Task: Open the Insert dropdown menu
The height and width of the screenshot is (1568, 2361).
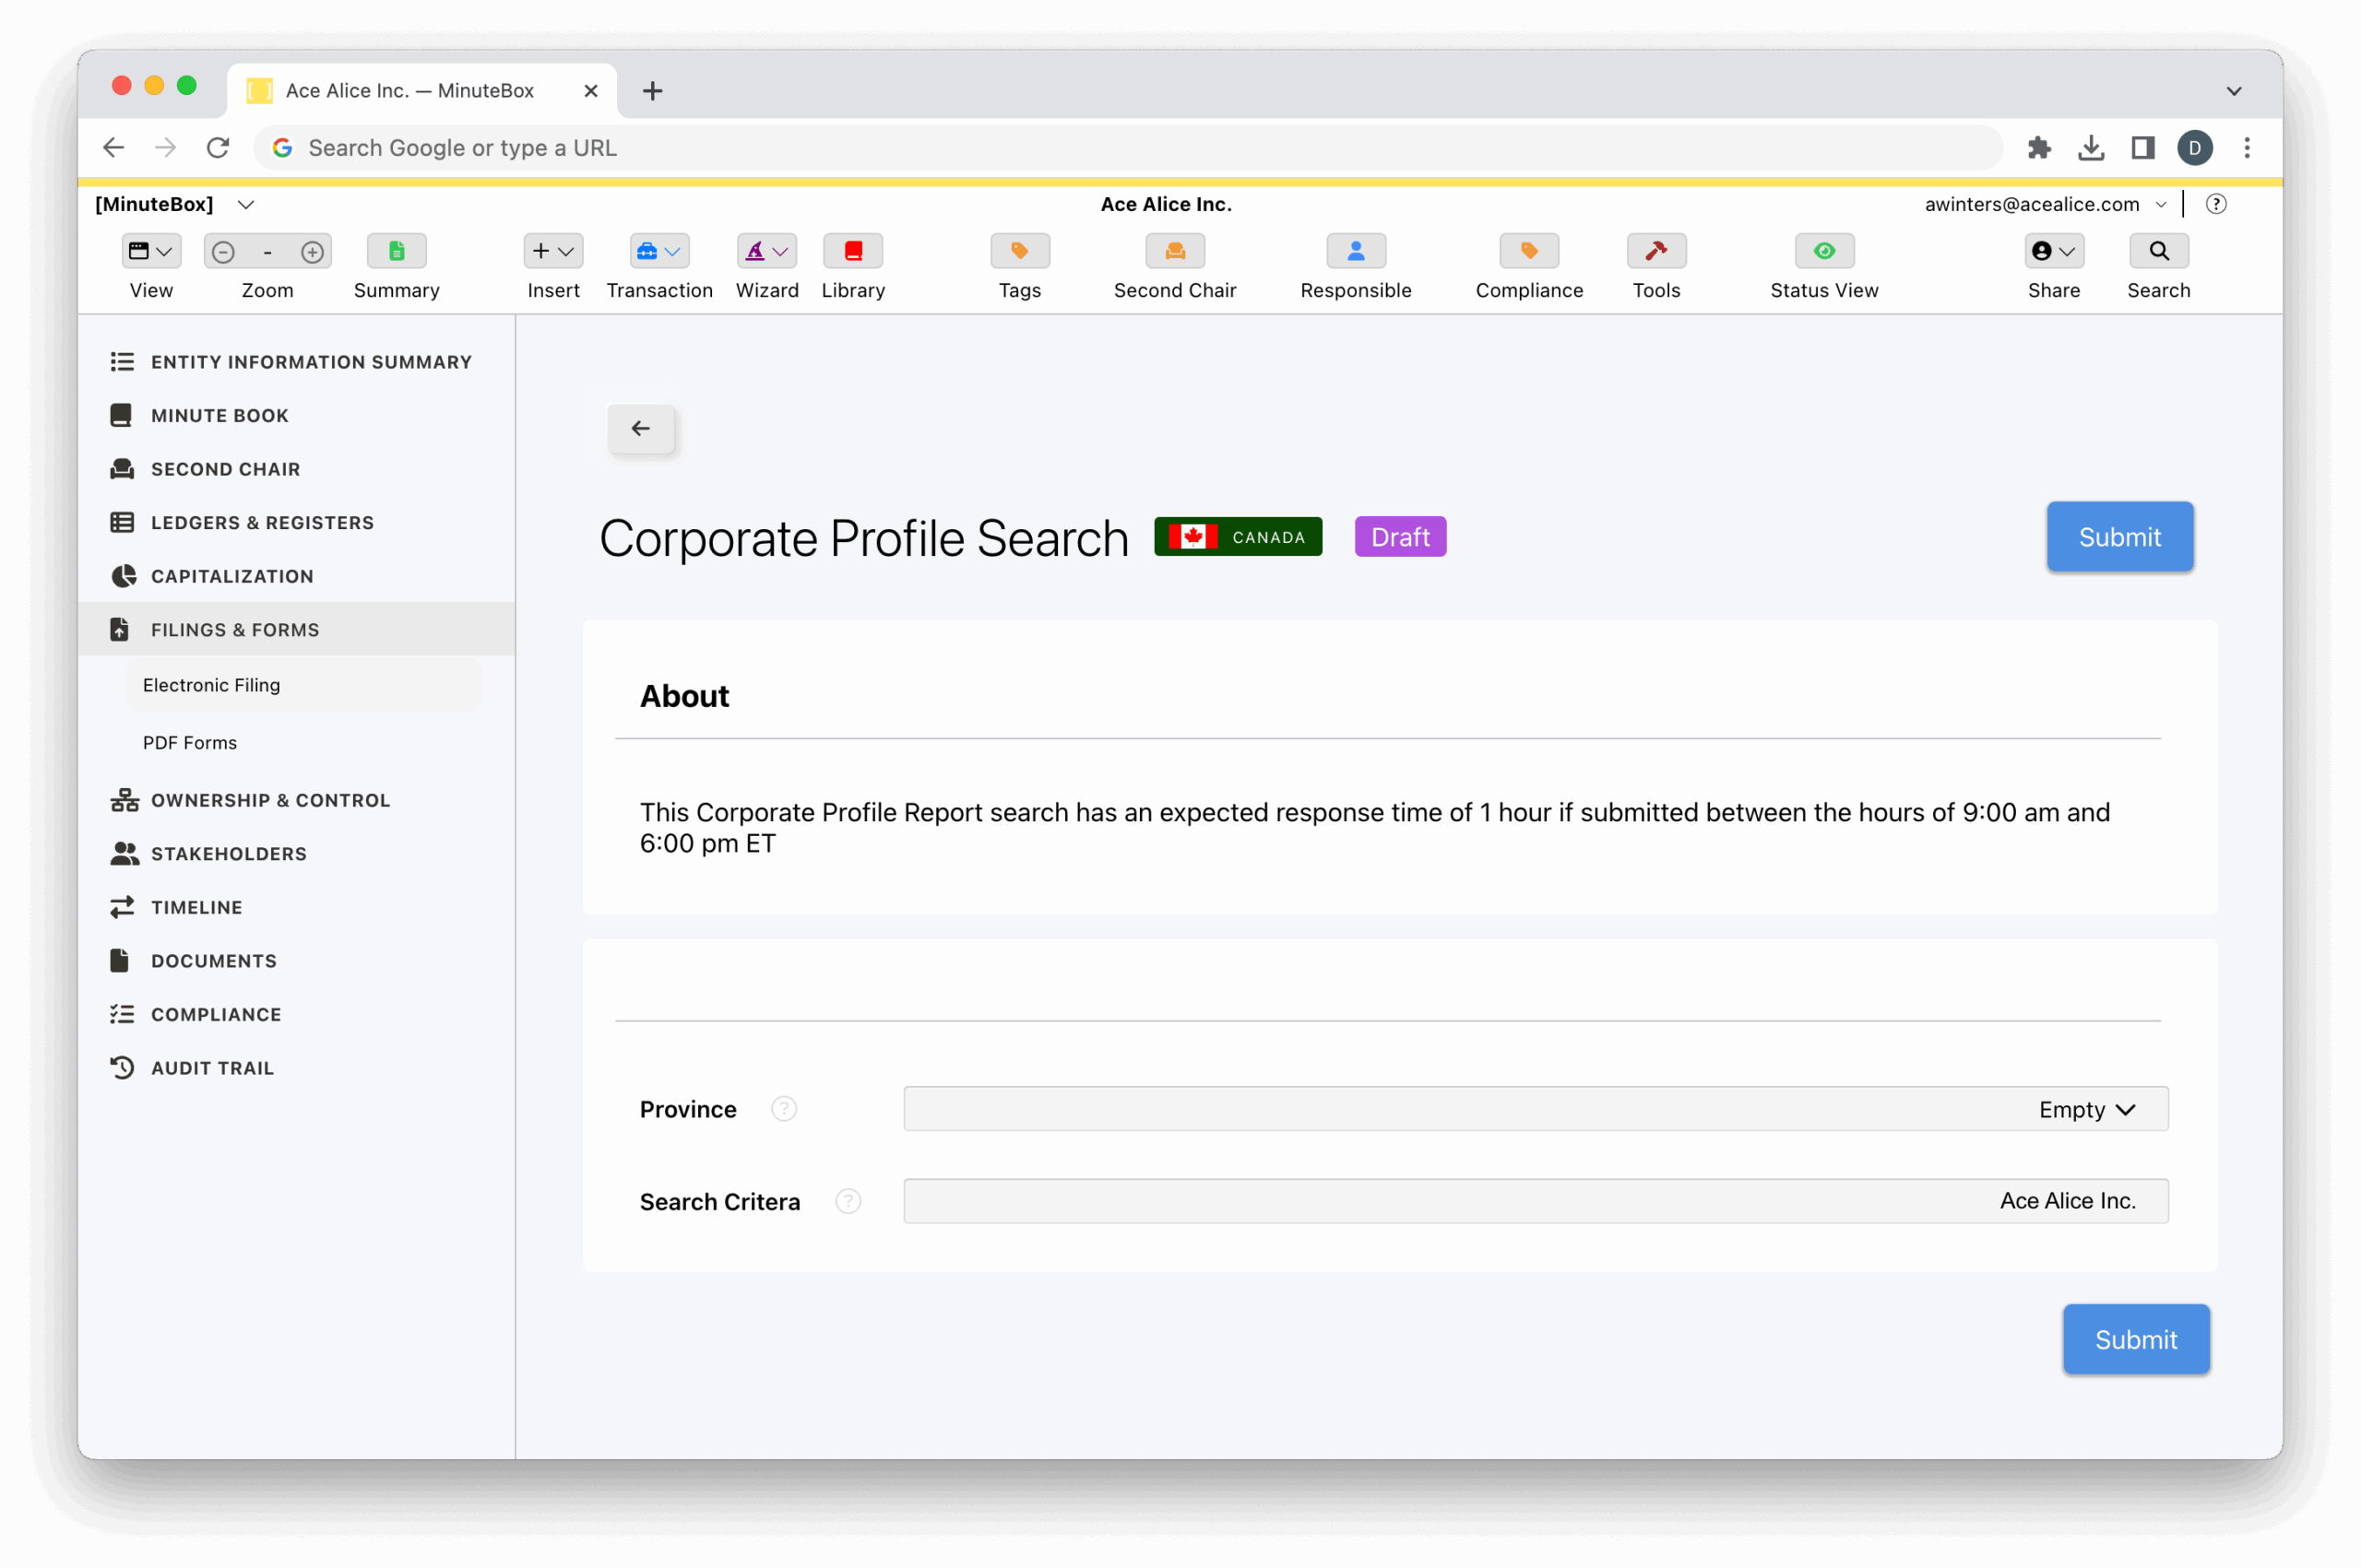Action: (x=552, y=251)
